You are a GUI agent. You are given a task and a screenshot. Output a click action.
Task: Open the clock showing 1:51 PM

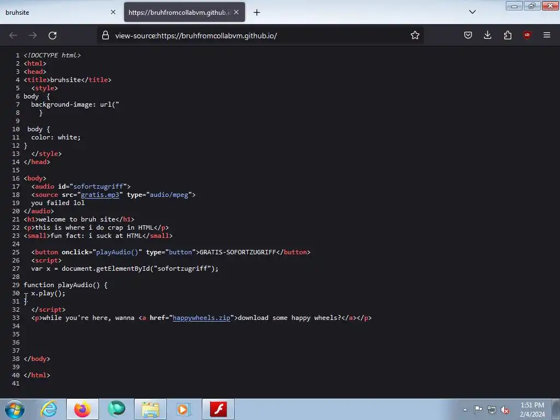[532, 410]
